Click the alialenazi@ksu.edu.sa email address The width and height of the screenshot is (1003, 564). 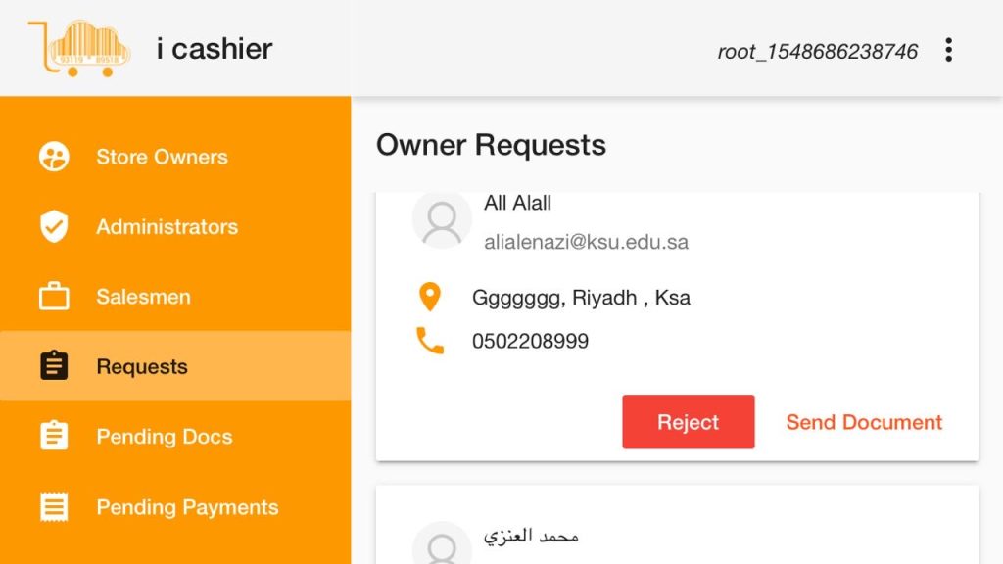(586, 242)
